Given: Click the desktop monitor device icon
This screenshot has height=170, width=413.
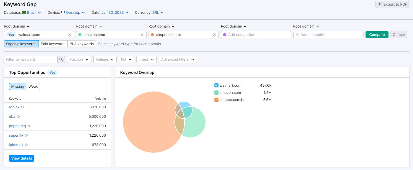Looking at the screenshot, I should pos(63,12).
